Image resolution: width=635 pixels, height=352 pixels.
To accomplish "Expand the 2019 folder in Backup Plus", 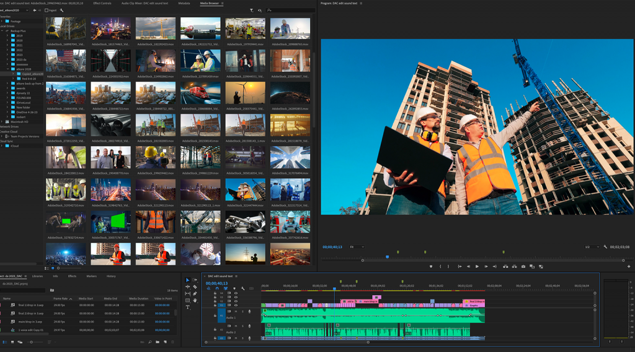I will click(x=8, y=36).
